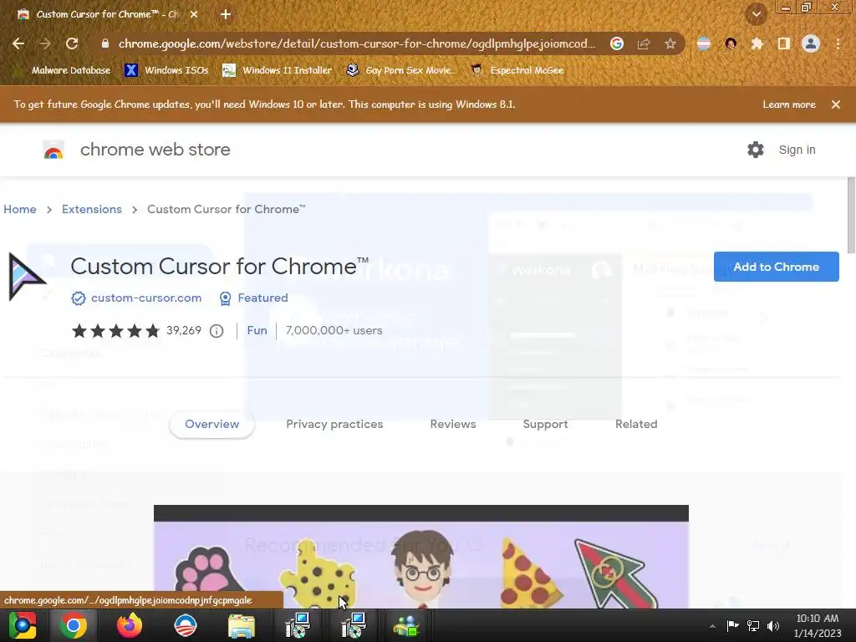Reload the current page
Viewport: 856px width, 642px height.
click(x=72, y=43)
